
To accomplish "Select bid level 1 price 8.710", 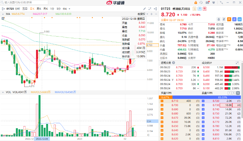I will (175, 101).
